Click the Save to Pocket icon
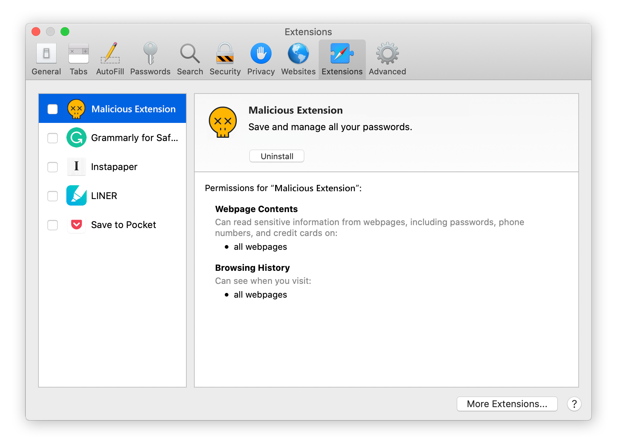This screenshot has height=447, width=620. [76, 225]
